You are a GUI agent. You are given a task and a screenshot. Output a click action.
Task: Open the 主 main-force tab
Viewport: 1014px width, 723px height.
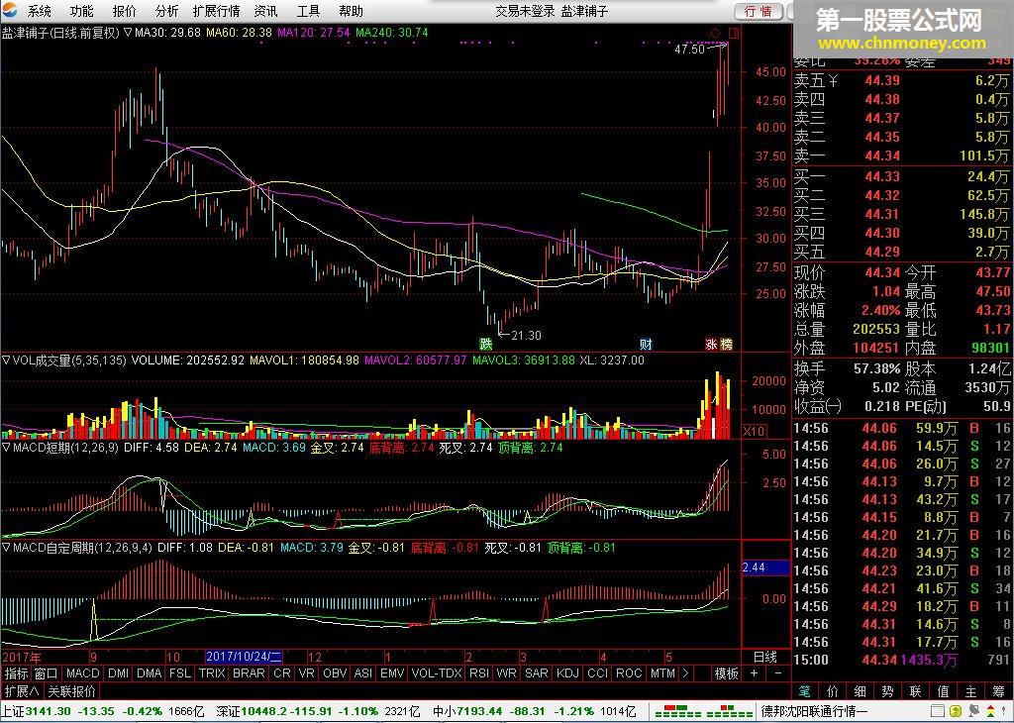click(x=971, y=691)
